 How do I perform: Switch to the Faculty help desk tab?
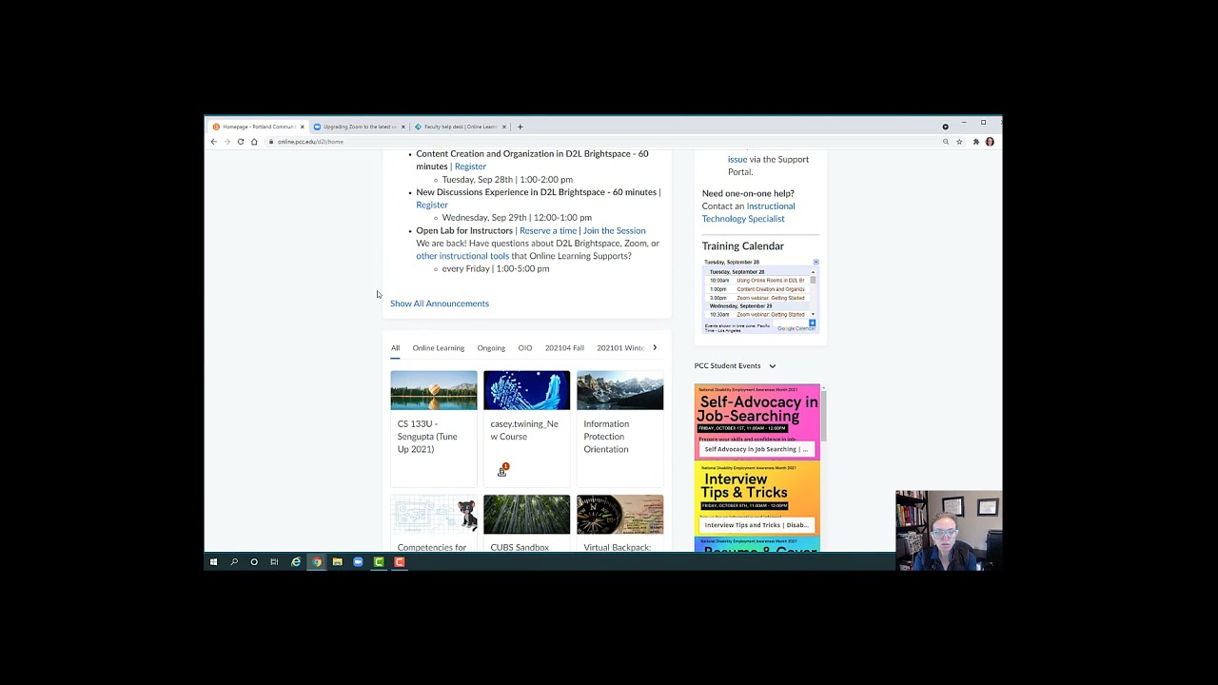pyautogui.click(x=461, y=127)
